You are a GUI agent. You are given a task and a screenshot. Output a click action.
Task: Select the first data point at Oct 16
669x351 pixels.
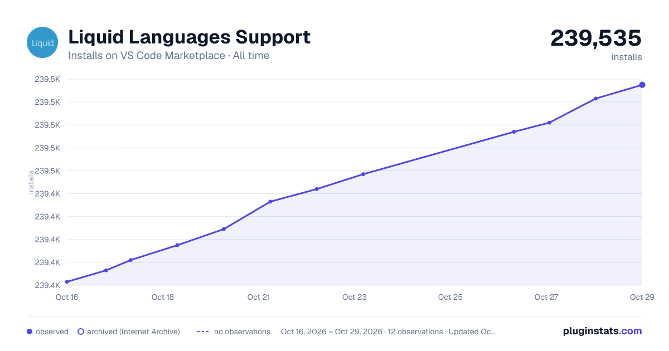[x=67, y=282]
